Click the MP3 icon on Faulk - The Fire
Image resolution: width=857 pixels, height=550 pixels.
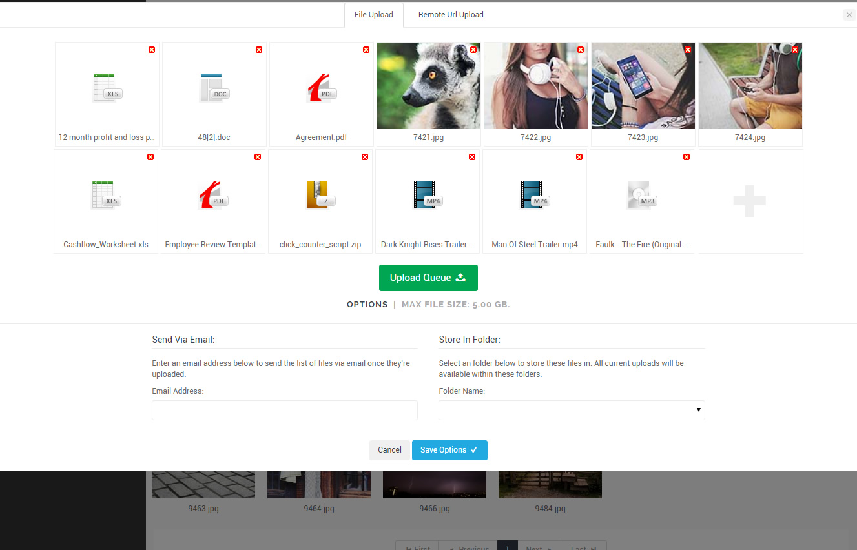click(x=641, y=194)
